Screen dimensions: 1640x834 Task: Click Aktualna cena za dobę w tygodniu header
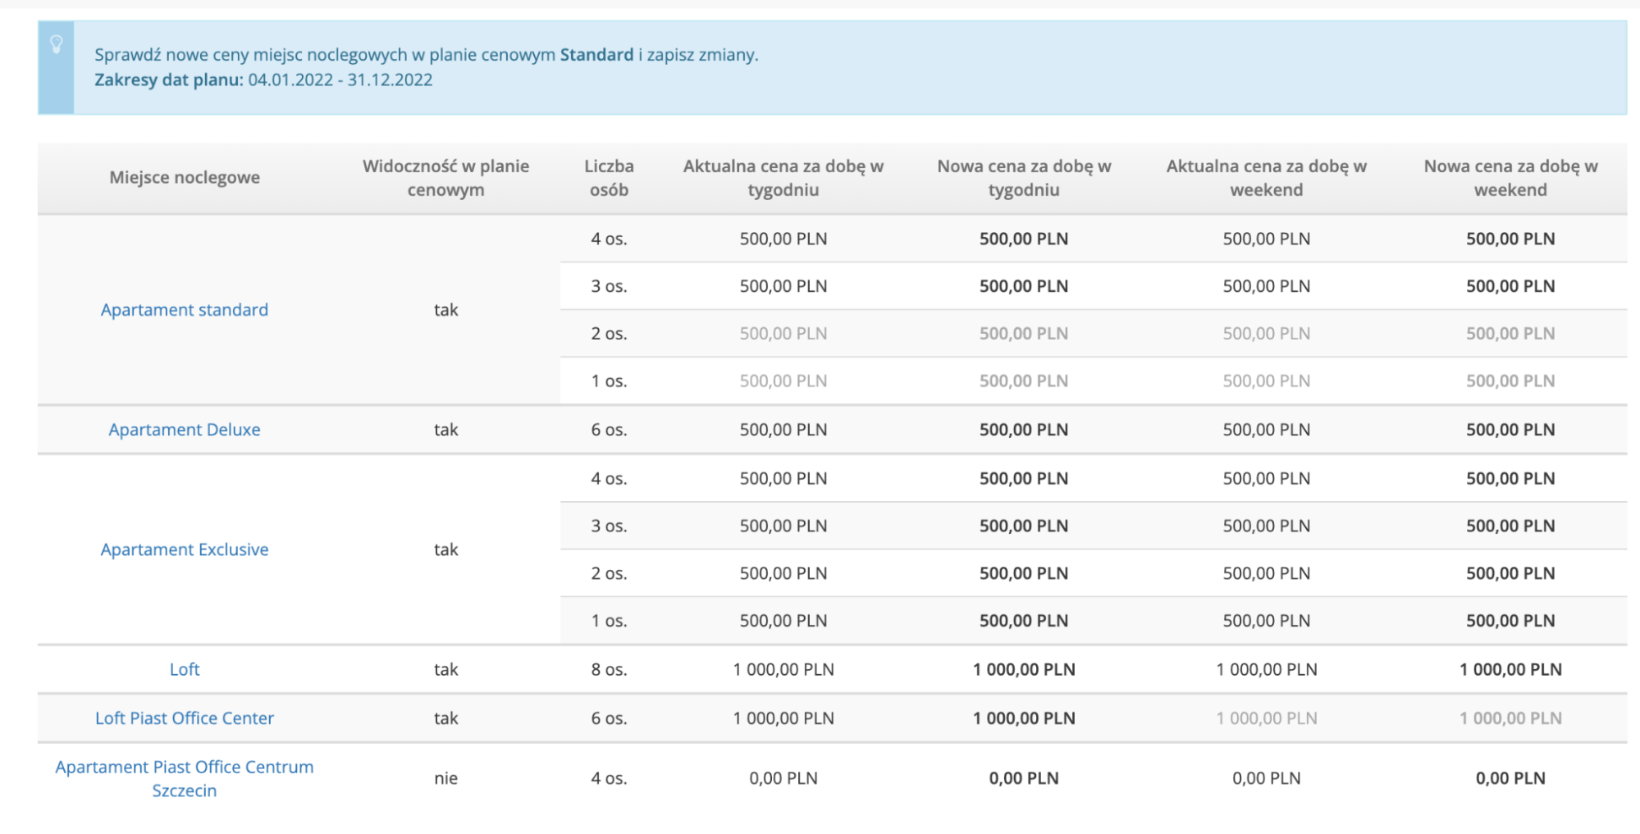(x=783, y=178)
